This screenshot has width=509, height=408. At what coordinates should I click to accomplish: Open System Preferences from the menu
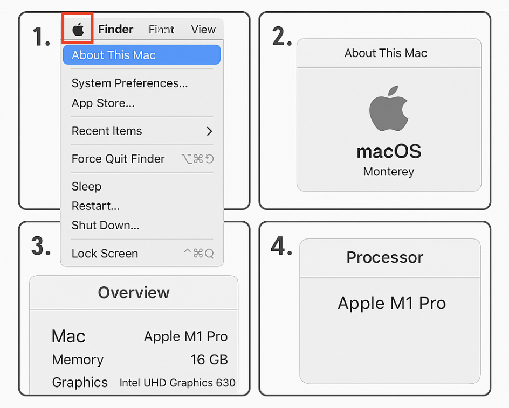[129, 83]
